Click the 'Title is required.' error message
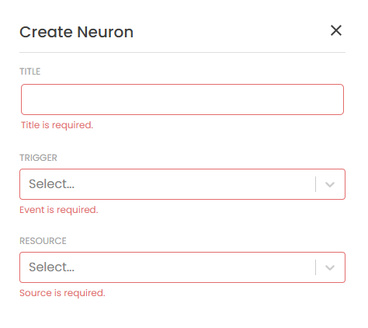 click(57, 125)
